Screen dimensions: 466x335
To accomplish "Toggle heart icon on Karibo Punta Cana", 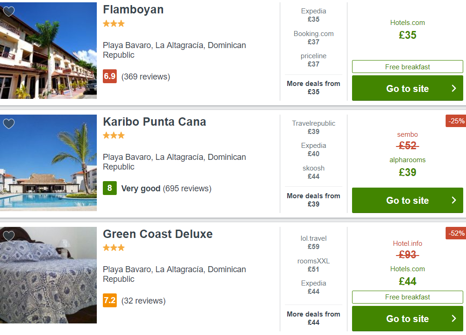I will click(9, 123).
